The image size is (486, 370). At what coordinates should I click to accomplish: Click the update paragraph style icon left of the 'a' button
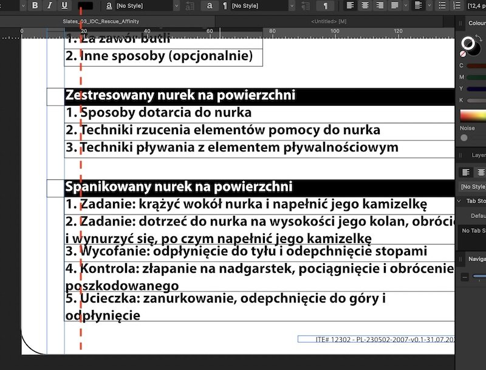(x=190, y=5)
